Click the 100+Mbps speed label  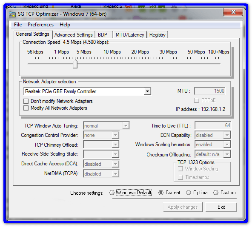click(219, 52)
